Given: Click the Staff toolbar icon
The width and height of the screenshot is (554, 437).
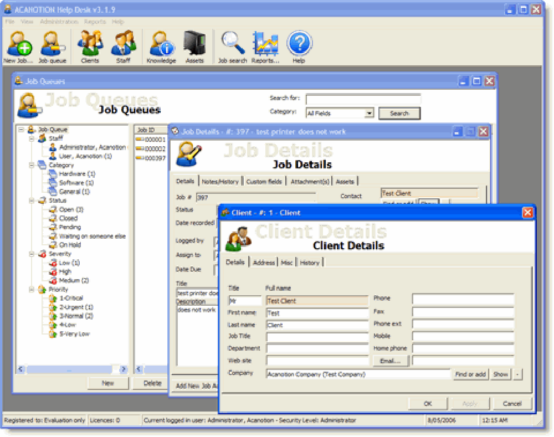Looking at the screenshot, I should tap(124, 43).
